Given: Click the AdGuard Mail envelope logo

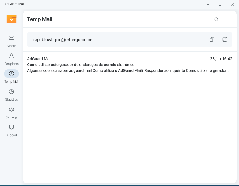Looking at the screenshot, I should pyautogui.click(x=12, y=19).
